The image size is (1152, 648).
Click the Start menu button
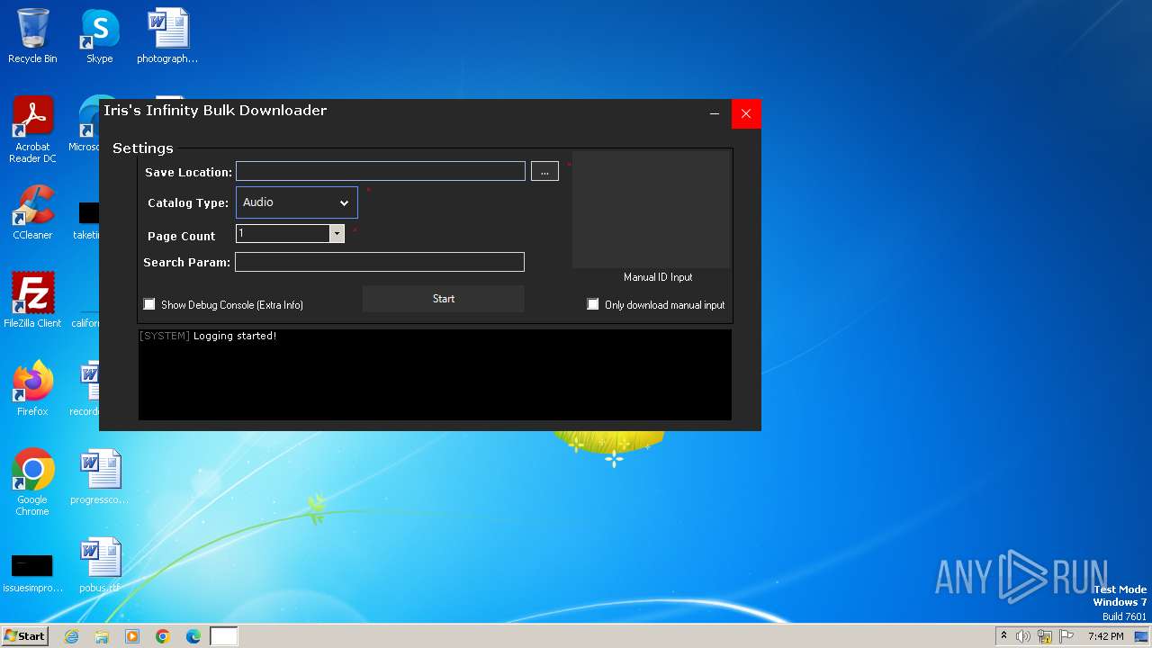[24, 635]
